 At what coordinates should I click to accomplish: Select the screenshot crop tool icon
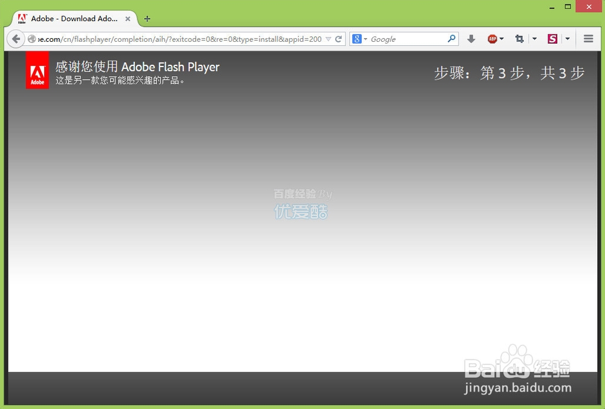[521, 38]
